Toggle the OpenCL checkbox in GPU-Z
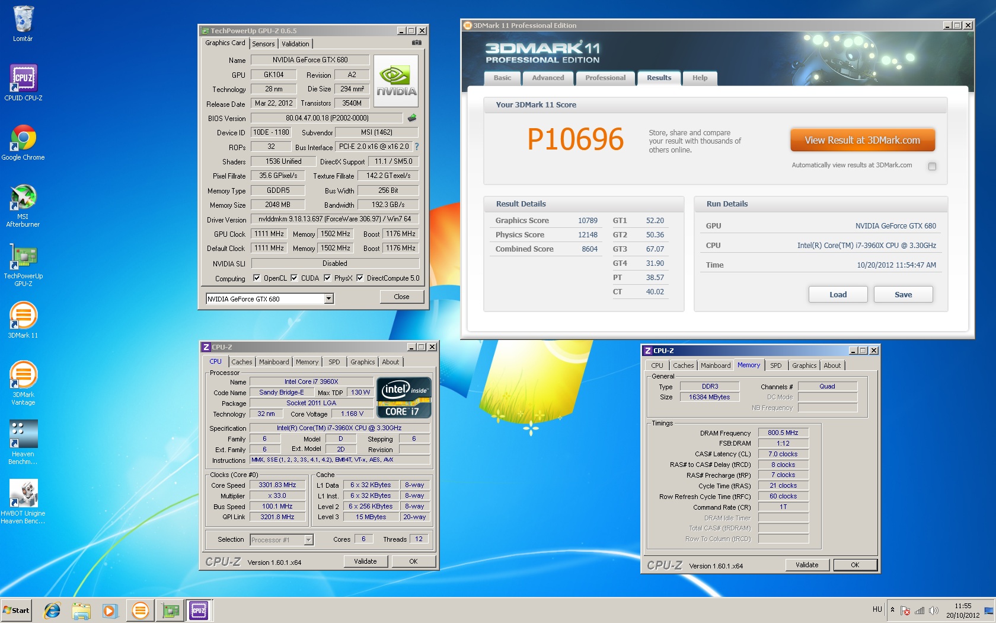 pos(257,278)
